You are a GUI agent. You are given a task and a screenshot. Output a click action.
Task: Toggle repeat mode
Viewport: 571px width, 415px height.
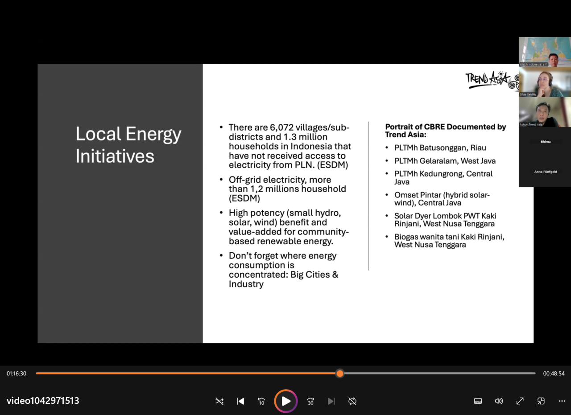352,401
